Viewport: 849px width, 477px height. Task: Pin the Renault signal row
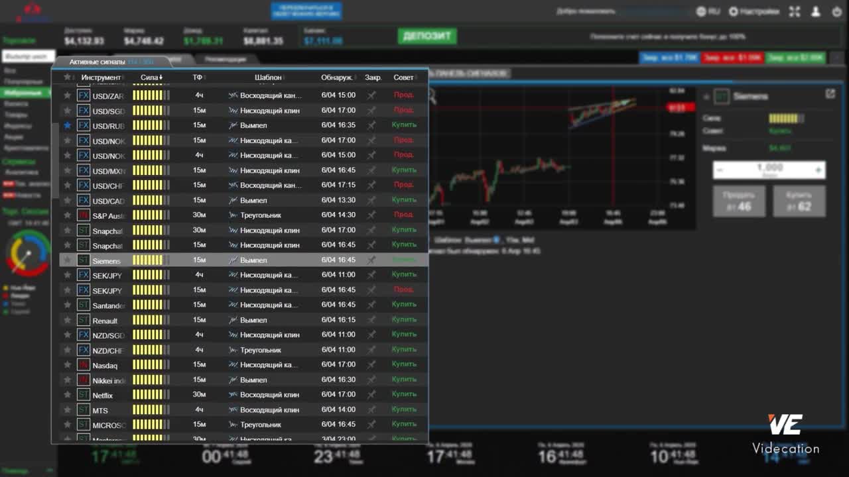[371, 320]
